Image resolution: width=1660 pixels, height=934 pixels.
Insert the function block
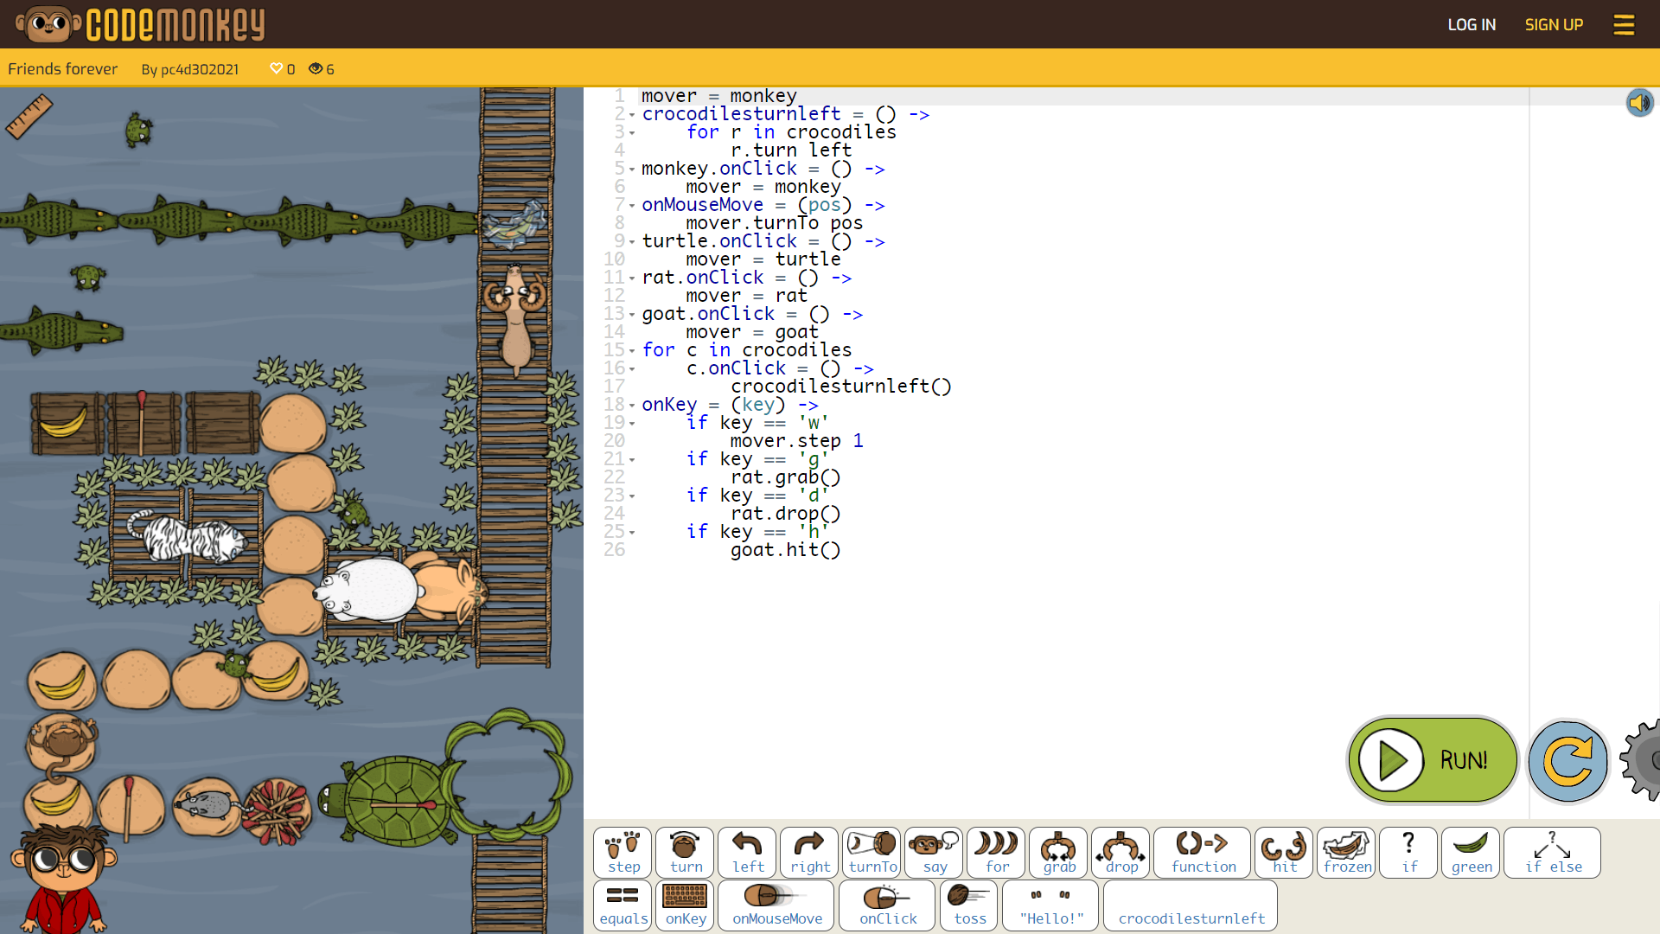click(x=1202, y=853)
